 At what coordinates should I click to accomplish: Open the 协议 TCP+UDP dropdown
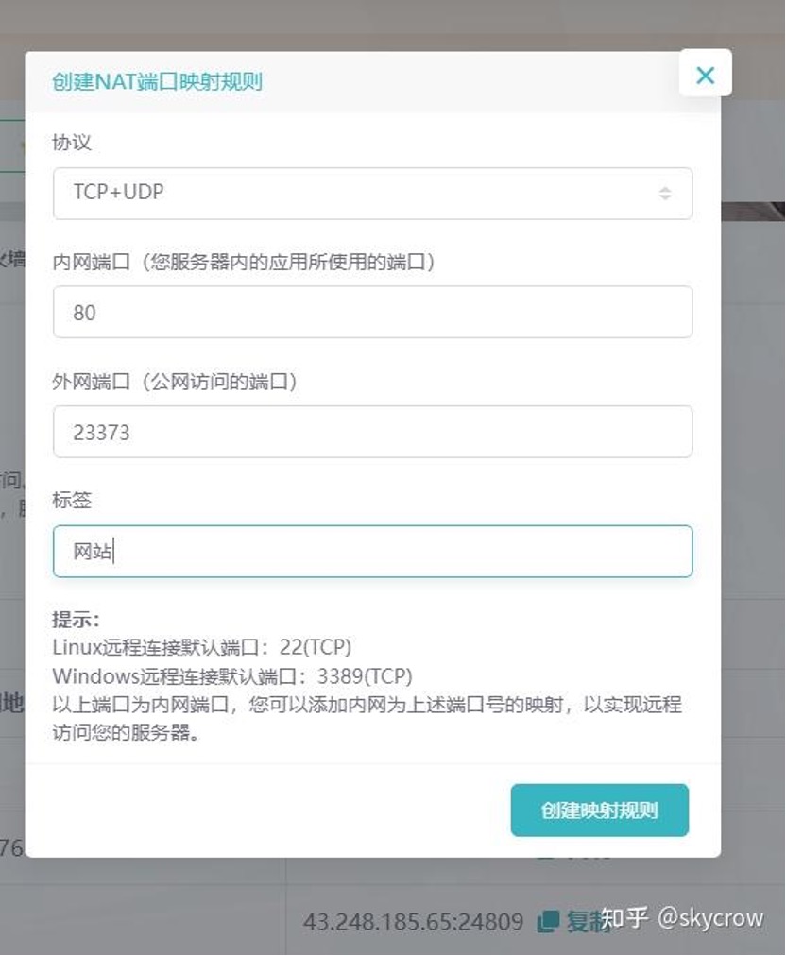(x=372, y=194)
